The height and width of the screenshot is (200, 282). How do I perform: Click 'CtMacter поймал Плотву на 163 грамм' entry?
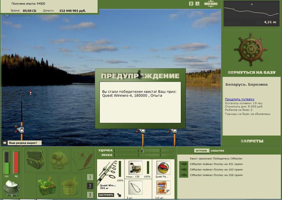tap(216, 169)
